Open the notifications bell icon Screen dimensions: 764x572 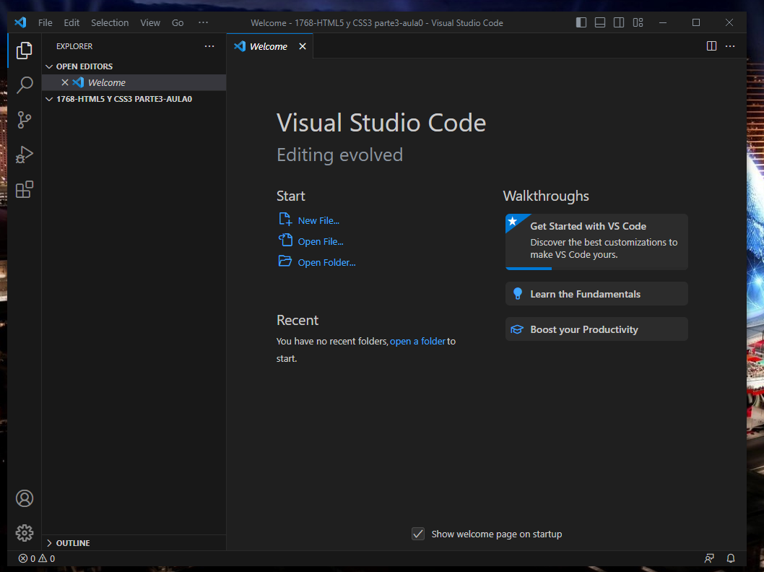tap(731, 558)
